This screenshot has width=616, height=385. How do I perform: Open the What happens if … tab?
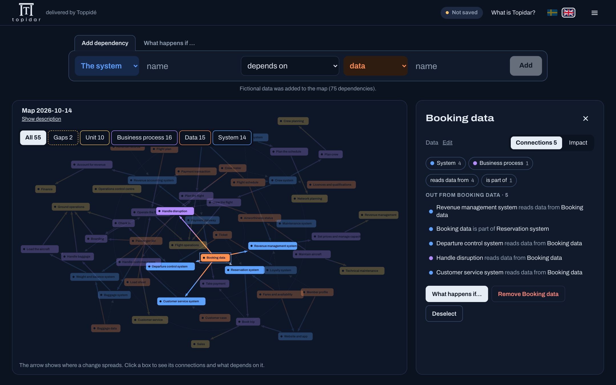coord(169,43)
